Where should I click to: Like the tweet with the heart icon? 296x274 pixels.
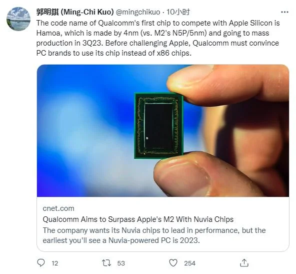click(x=173, y=263)
